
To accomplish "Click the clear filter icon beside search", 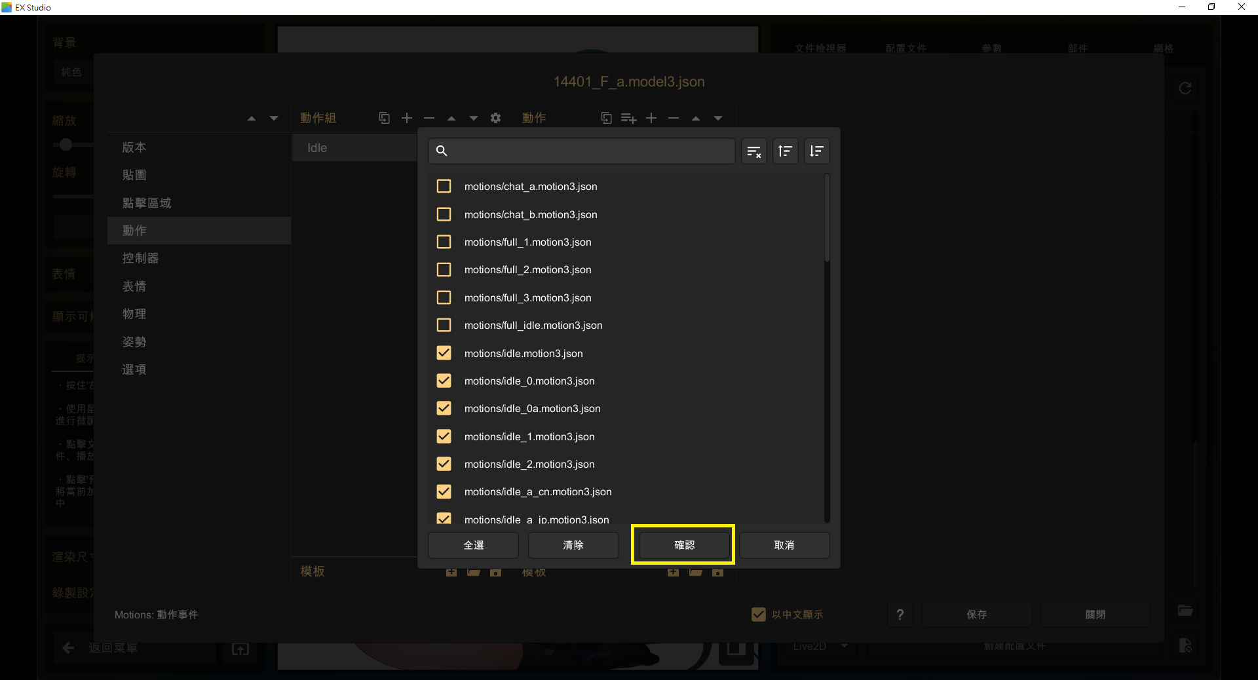I will tap(754, 151).
